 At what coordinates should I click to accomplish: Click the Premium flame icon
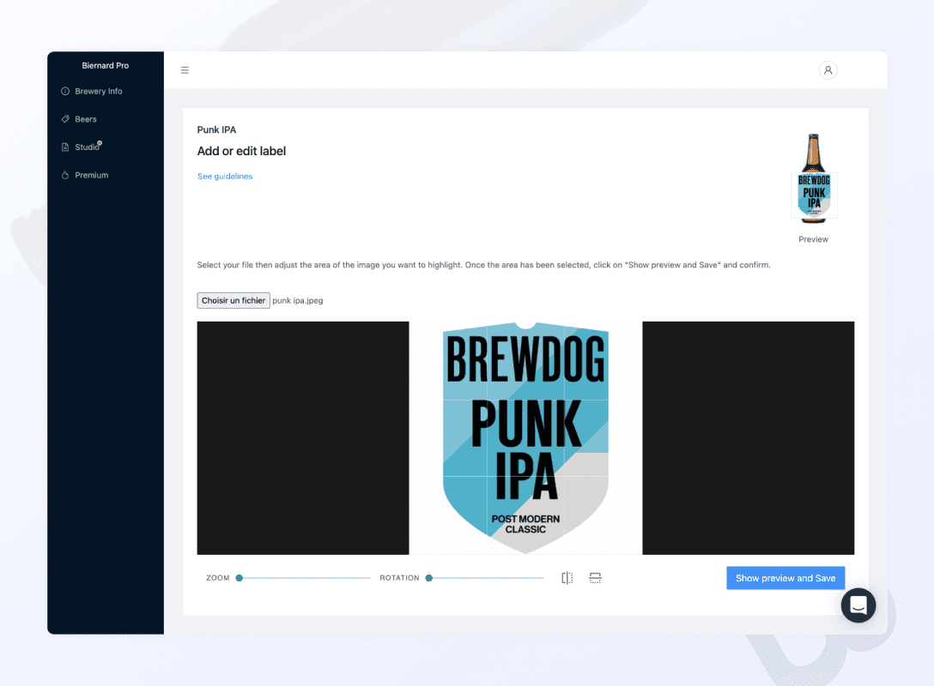point(65,175)
